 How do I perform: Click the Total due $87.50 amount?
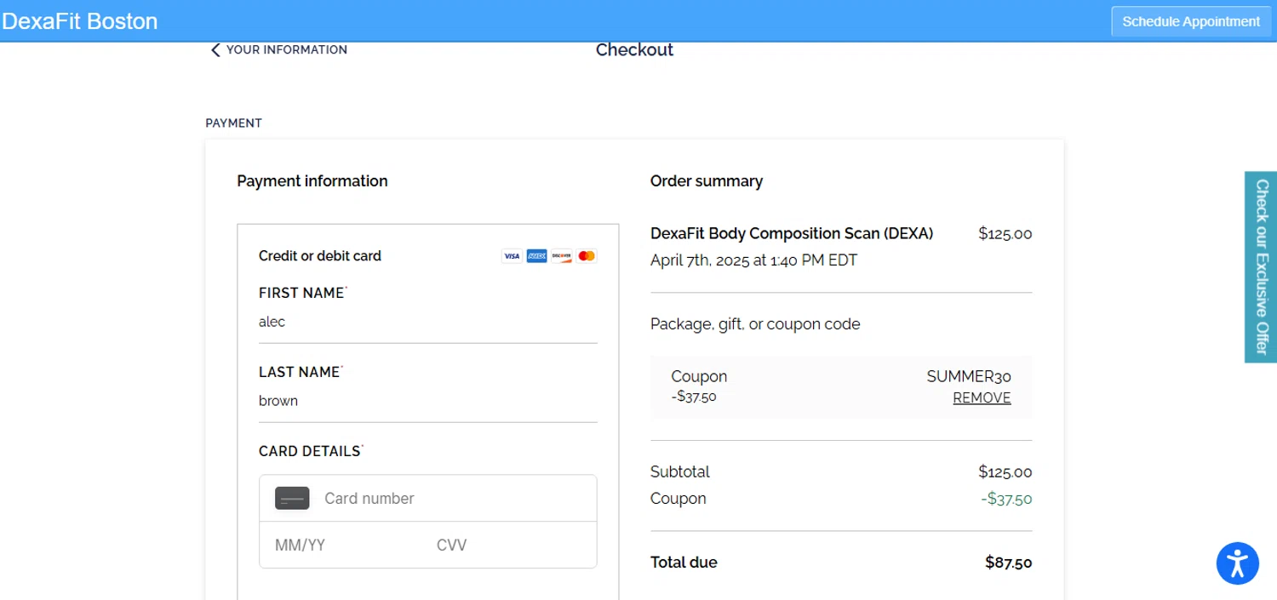click(1009, 563)
